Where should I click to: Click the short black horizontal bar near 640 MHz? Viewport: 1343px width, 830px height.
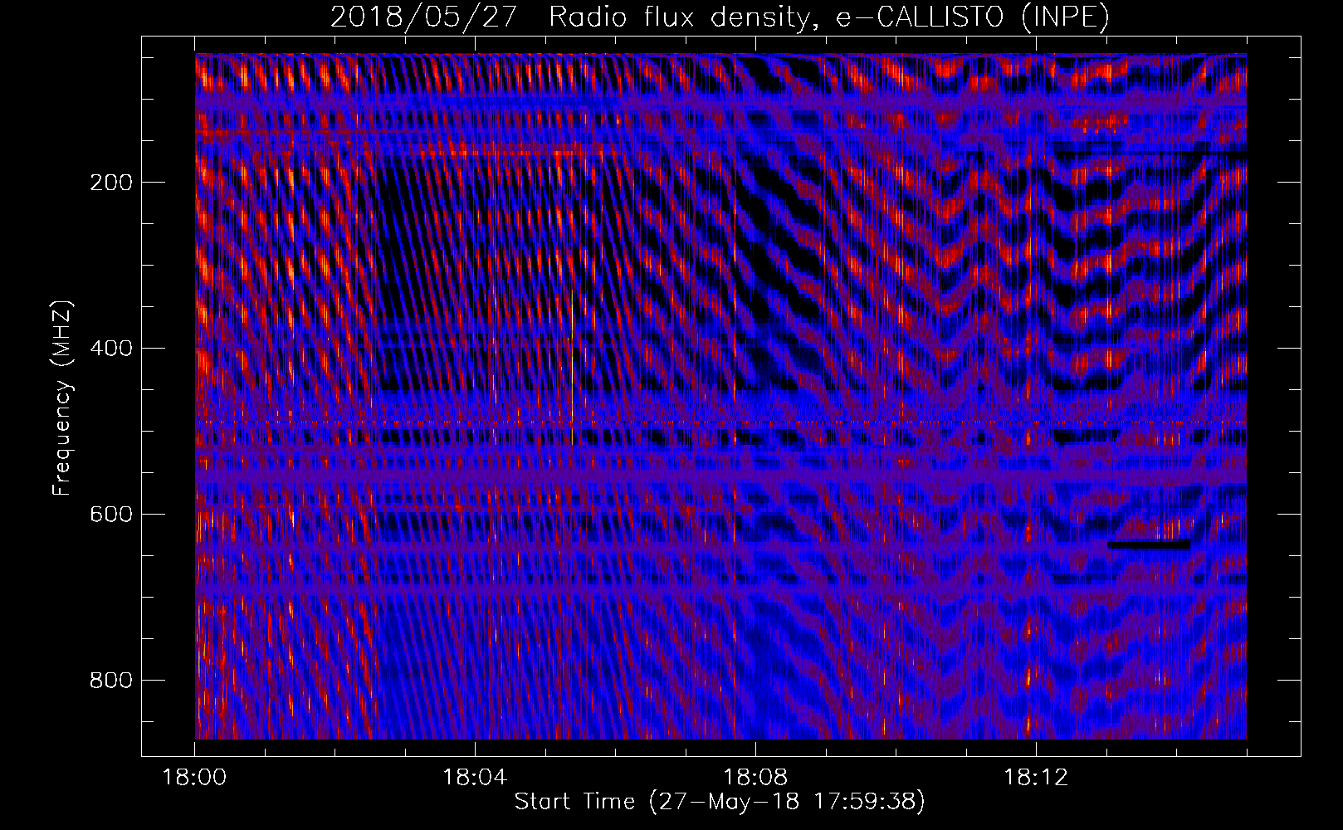[x=1149, y=545]
